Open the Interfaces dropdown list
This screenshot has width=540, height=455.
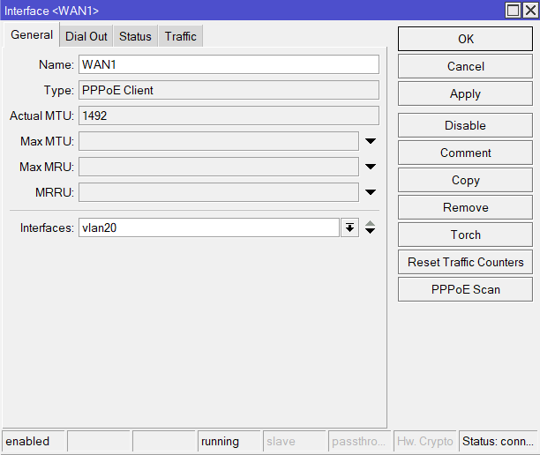(350, 227)
